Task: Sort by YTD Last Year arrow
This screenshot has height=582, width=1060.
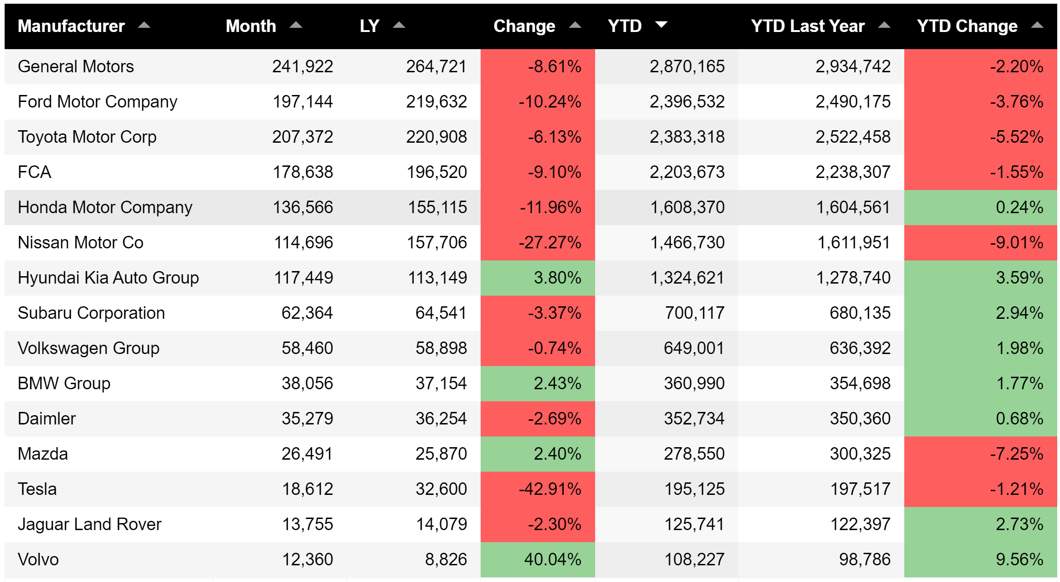Action: click(x=884, y=25)
